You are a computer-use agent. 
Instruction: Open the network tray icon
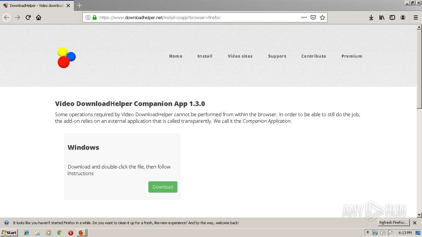click(x=375, y=233)
